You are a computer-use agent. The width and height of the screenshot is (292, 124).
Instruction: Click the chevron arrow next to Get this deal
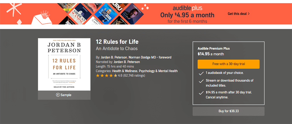click(249, 14)
